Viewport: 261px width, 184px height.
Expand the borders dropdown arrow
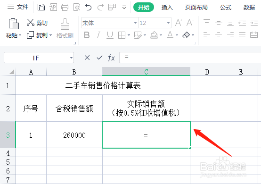[129, 35]
